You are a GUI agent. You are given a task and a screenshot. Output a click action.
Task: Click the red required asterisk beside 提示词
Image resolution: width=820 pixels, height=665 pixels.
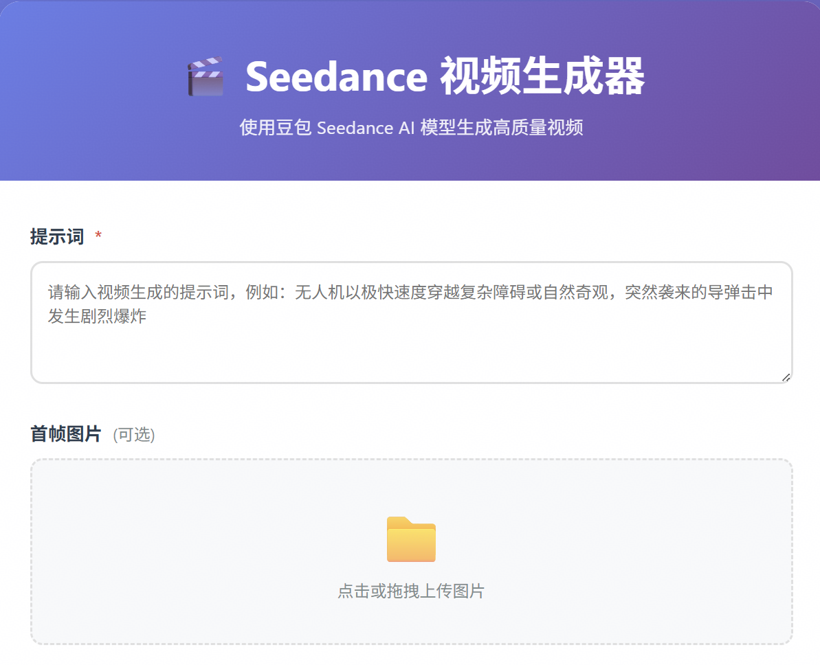98,237
